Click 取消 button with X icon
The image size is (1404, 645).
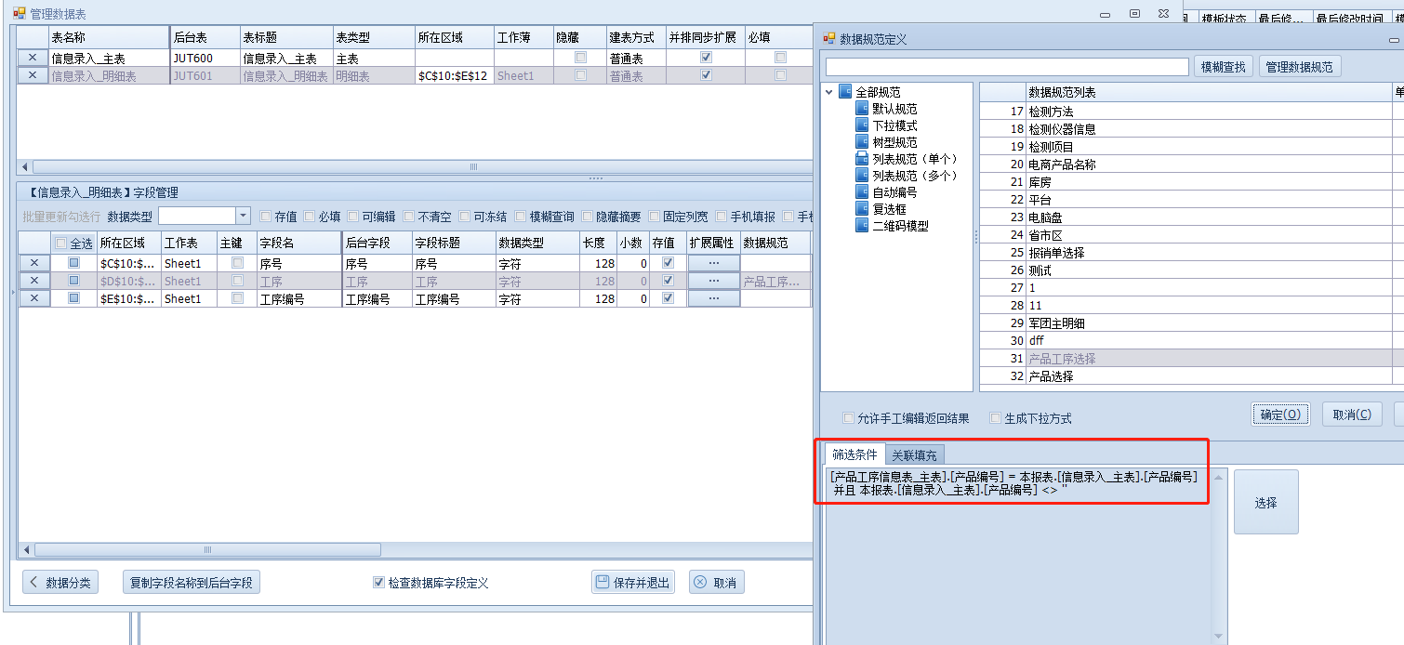pos(716,583)
